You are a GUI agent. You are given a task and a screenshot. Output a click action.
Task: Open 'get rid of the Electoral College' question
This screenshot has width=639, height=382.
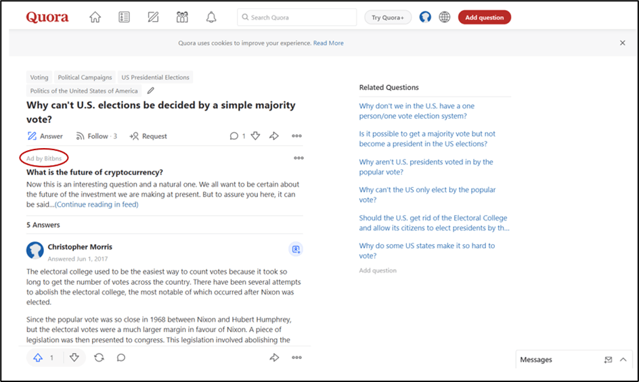(434, 222)
